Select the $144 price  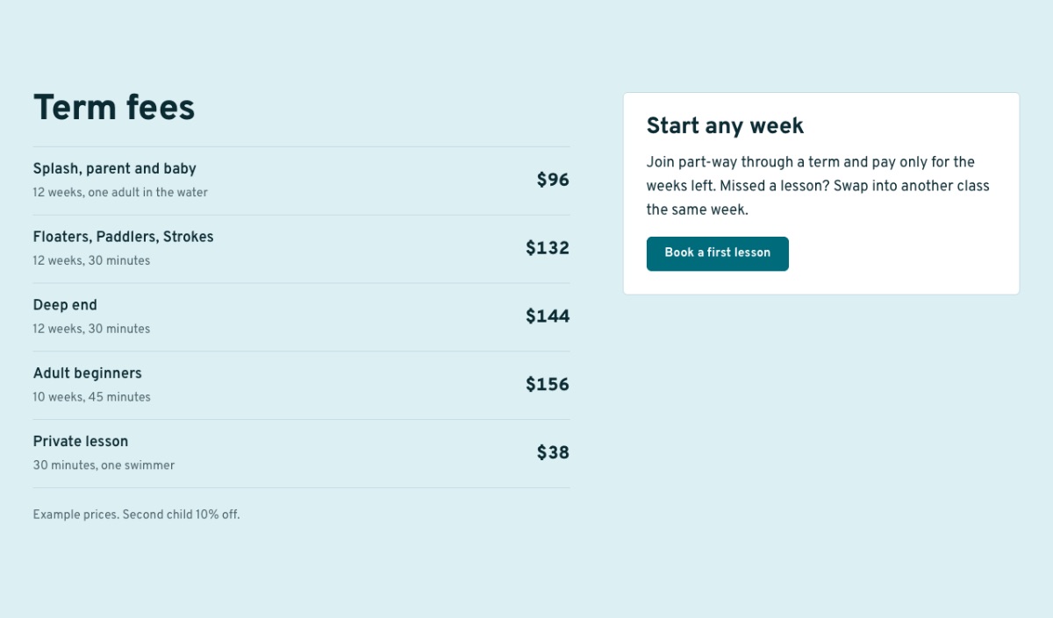[x=548, y=316]
